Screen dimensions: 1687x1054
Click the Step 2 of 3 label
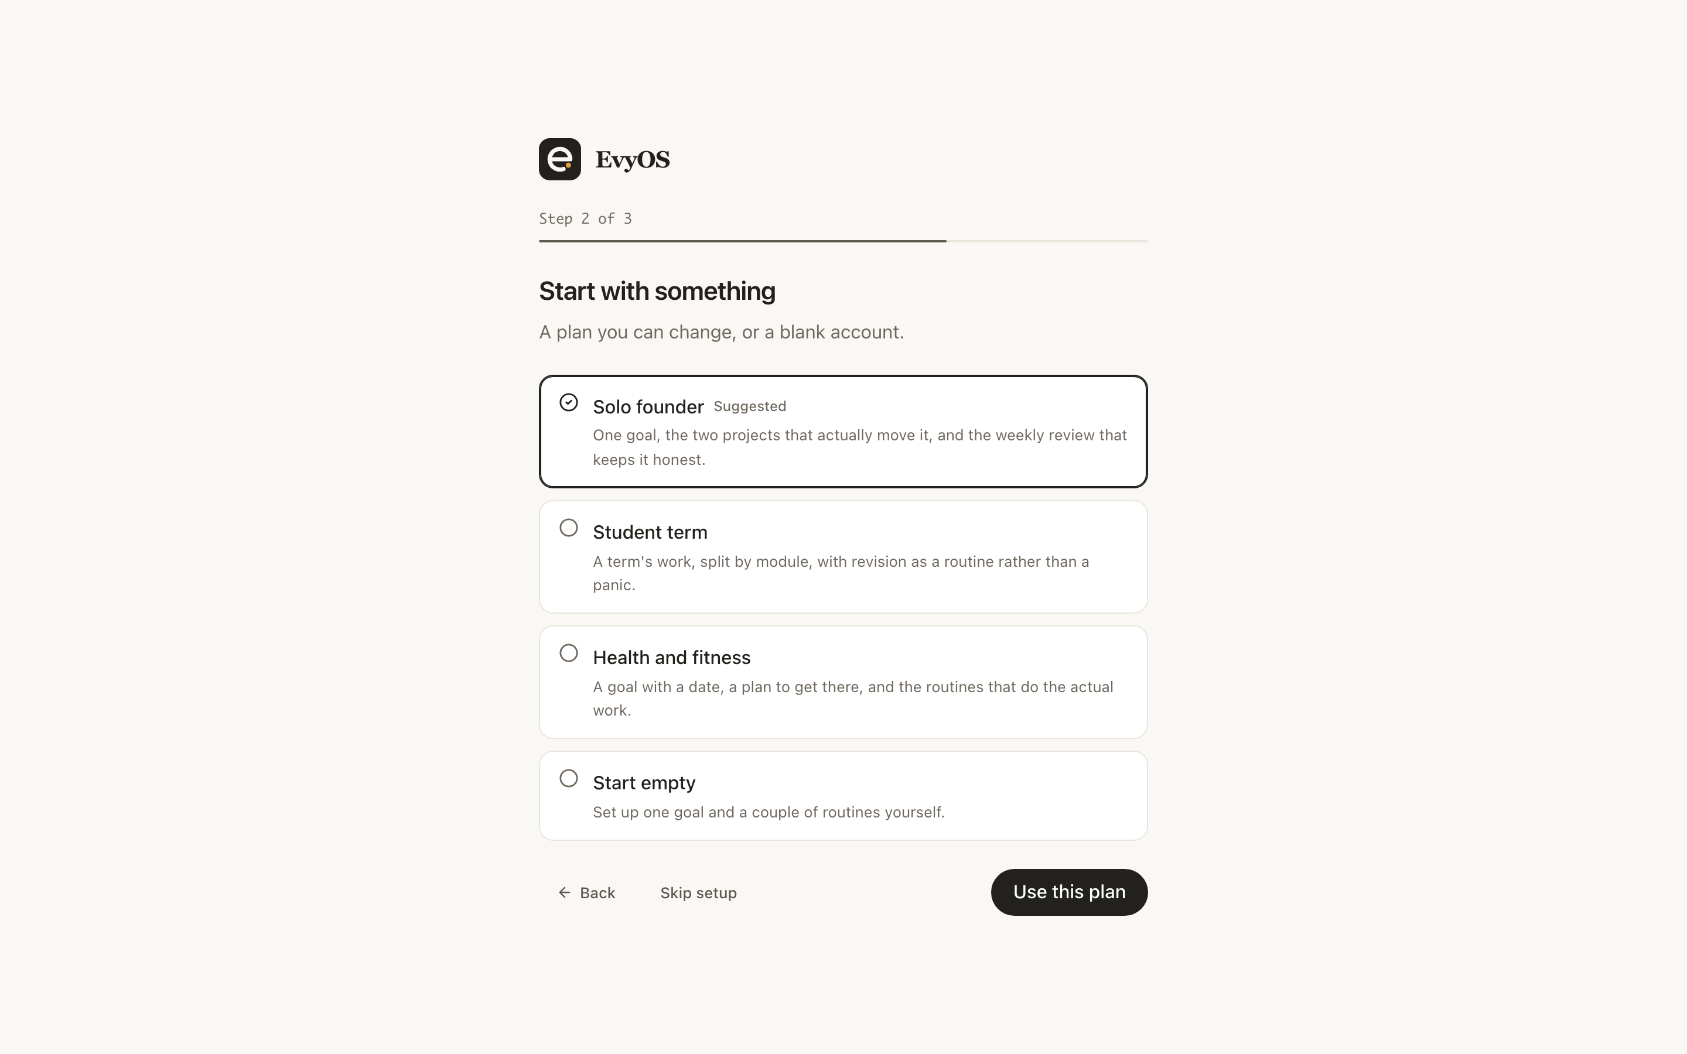point(586,219)
